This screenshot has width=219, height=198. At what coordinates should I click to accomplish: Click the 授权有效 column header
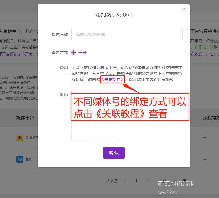tap(211, 118)
